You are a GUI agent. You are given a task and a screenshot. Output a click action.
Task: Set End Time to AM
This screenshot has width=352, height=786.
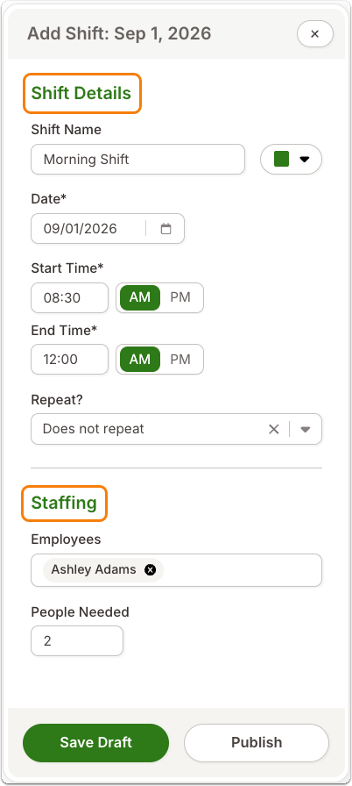pyautogui.click(x=140, y=360)
